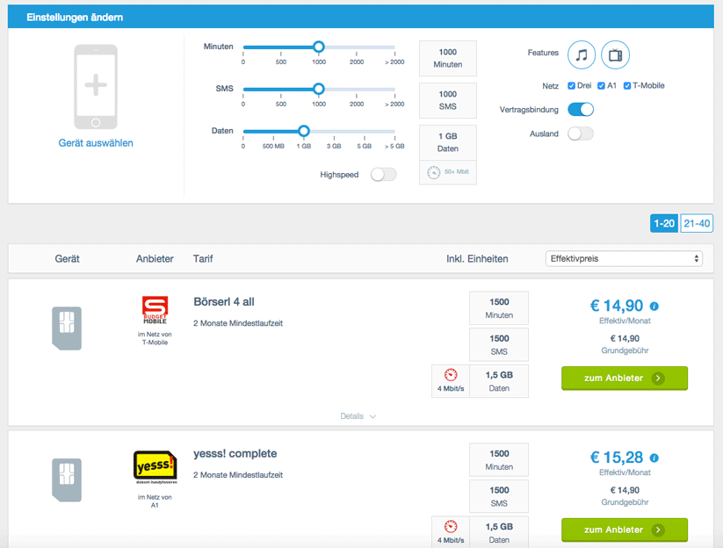This screenshot has width=723, height=548.
Task: Disable the Vertragsbindung toggle
Action: click(x=581, y=110)
